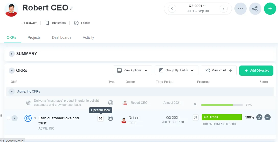The height and width of the screenshot is (142, 278).
Task: Expand the SUMMARY section
Action: pos(11,54)
